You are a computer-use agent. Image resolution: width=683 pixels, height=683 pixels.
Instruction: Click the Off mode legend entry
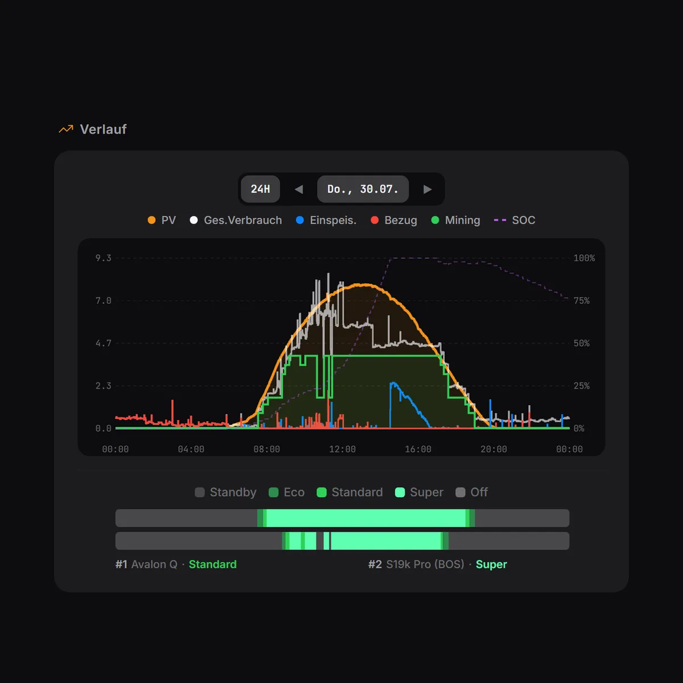(472, 492)
